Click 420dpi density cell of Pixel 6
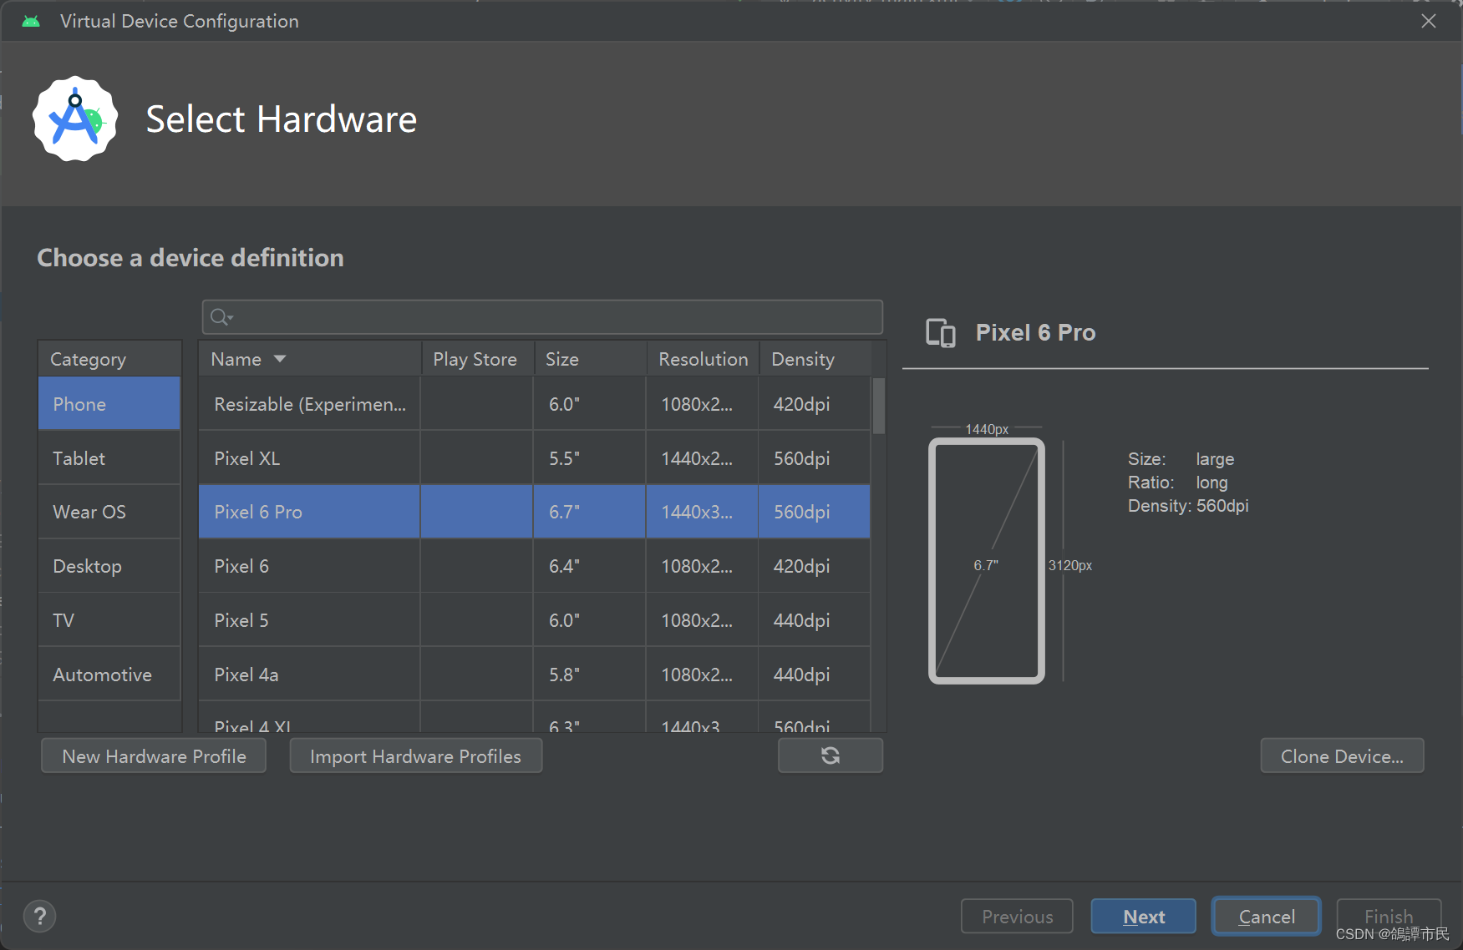 pyautogui.click(x=815, y=566)
